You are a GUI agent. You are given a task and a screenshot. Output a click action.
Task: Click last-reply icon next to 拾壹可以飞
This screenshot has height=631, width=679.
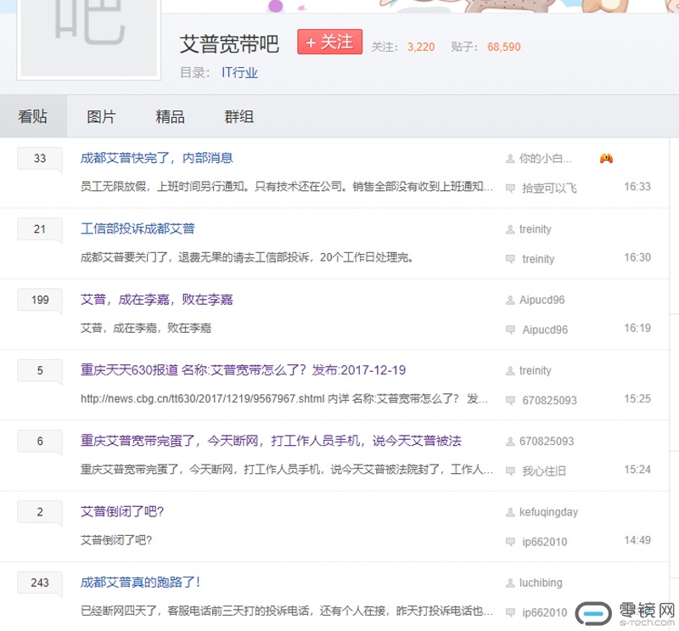coord(511,188)
